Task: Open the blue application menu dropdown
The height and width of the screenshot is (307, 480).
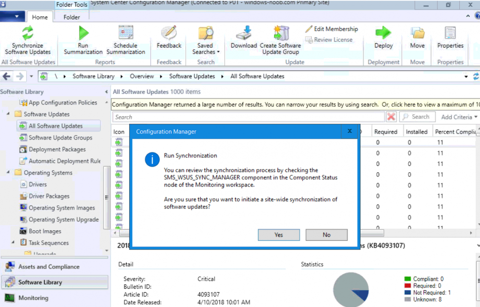Action: point(12,16)
